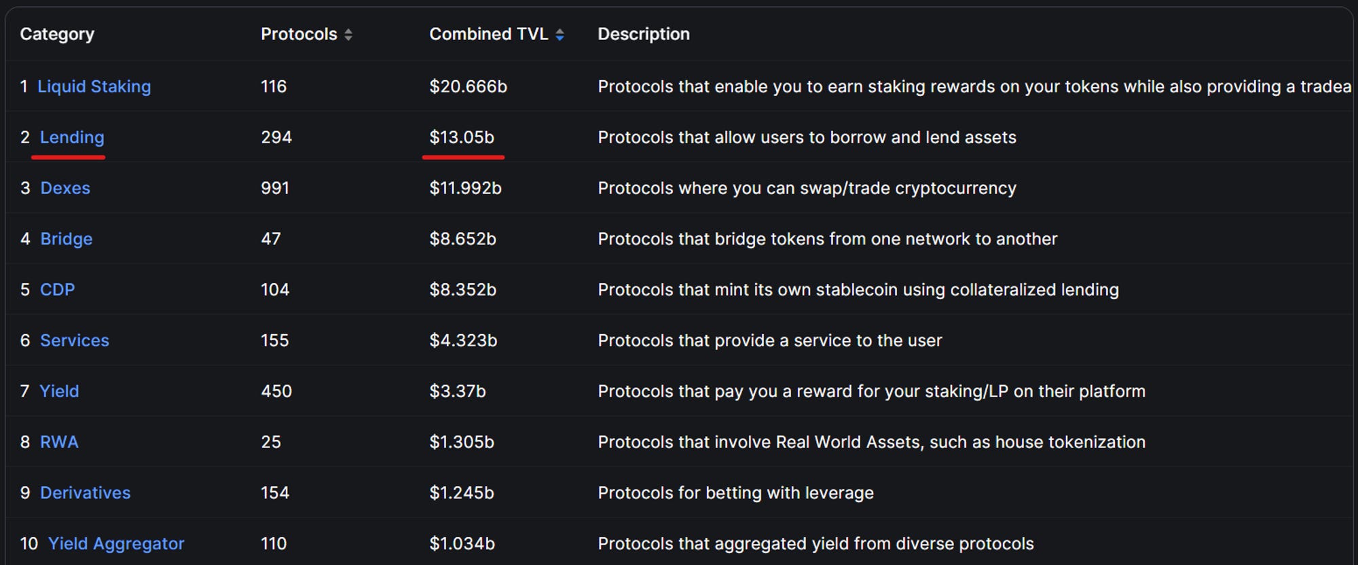
Task: Sort by Combined TVL arrow icon
Action: (559, 35)
